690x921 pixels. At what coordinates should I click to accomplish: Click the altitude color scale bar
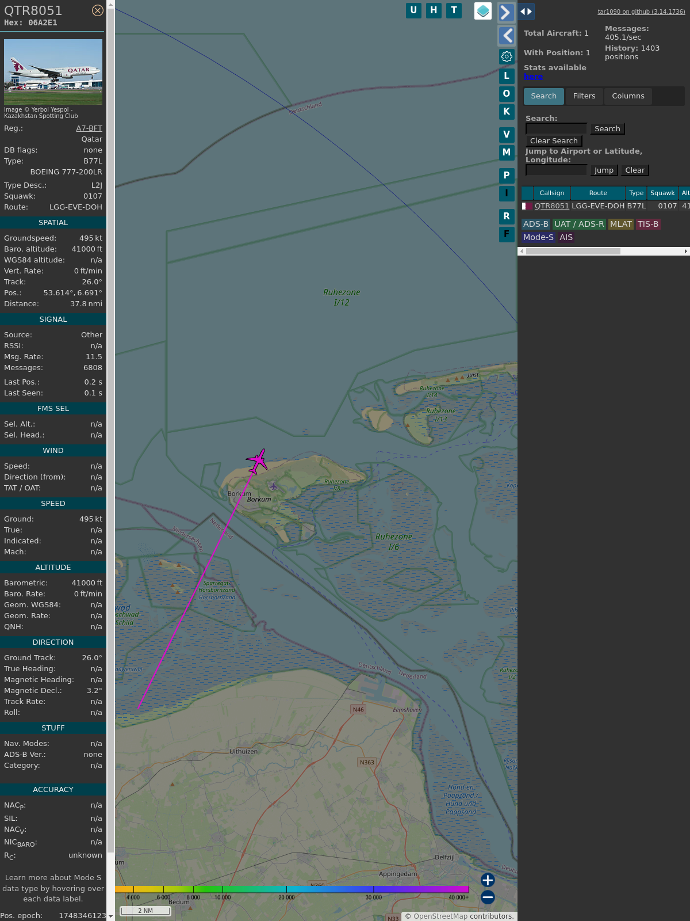click(292, 889)
